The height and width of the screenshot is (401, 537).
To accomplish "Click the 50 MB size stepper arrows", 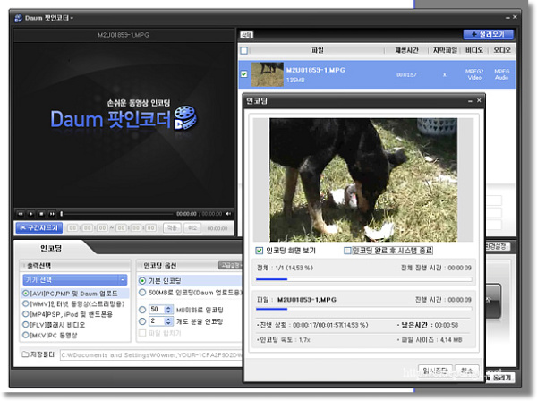I will (x=168, y=310).
